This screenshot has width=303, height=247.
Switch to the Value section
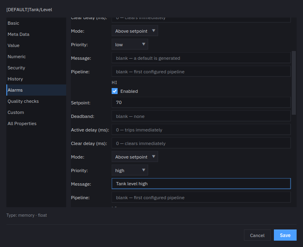tap(36, 45)
